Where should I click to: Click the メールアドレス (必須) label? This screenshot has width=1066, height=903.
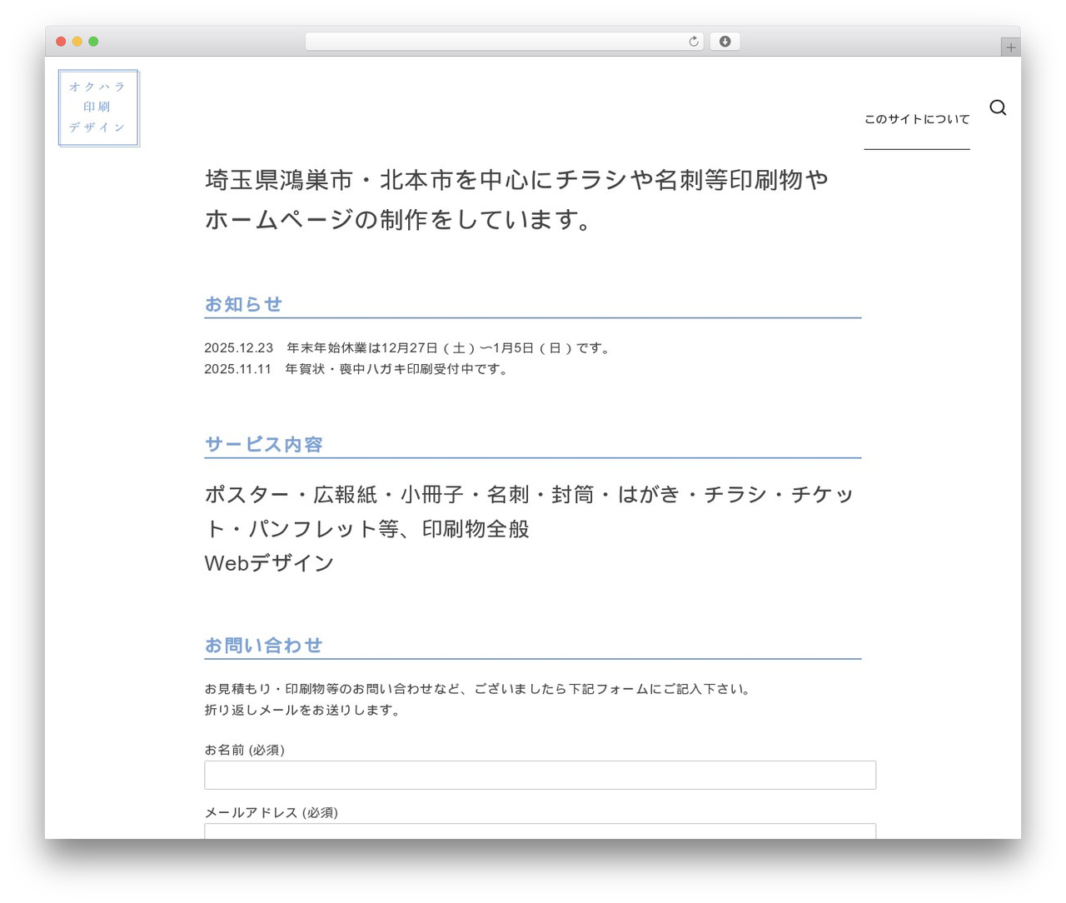tap(271, 812)
